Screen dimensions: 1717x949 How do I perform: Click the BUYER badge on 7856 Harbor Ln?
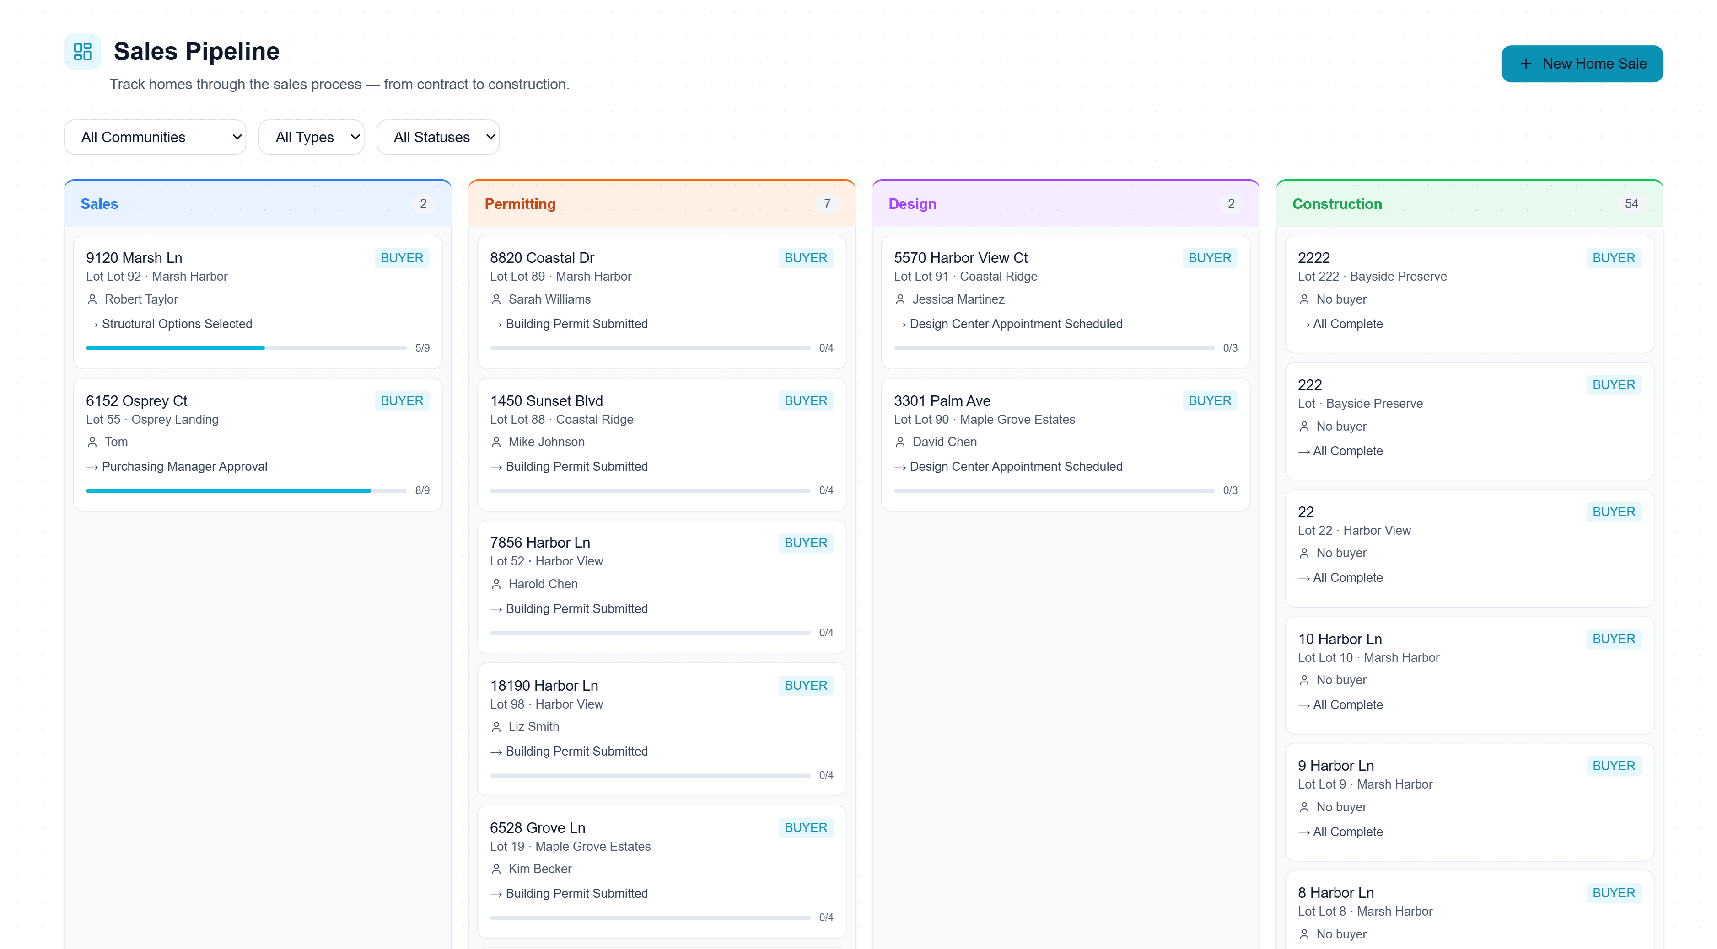(x=805, y=543)
